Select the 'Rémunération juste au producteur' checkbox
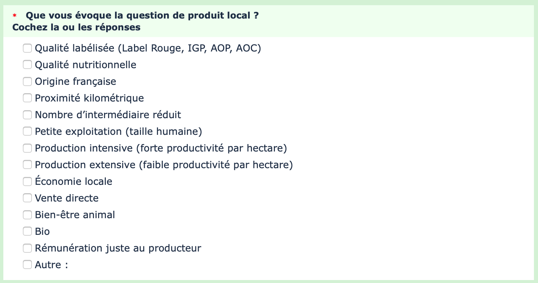 [x=27, y=248]
